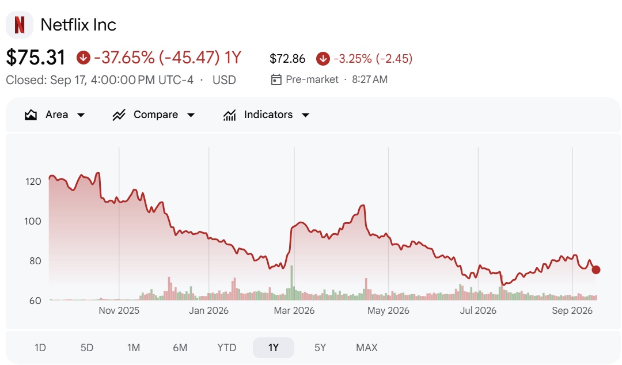Viewport: 622px width, 365px height.
Task: Click the Compare lines icon
Action: (119, 115)
